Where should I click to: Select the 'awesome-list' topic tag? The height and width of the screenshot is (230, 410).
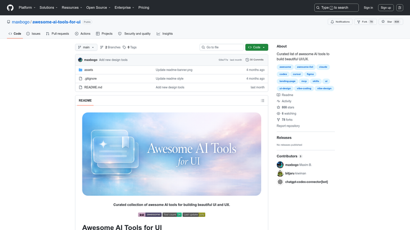coord(305,67)
